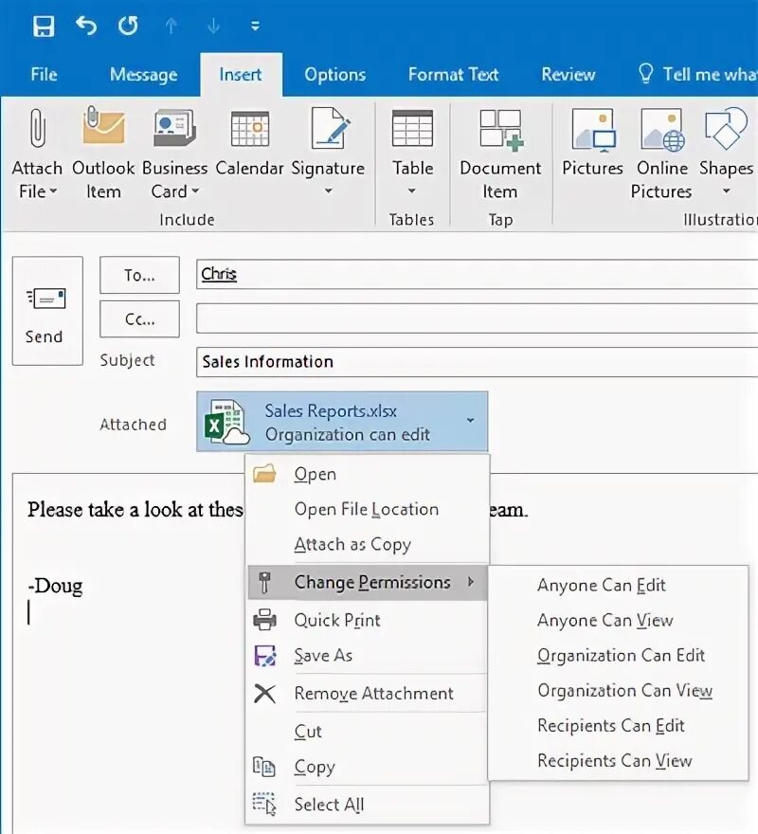Image resolution: width=758 pixels, height=834 pixels.
Task: Click the Previous Item up arrow
Action: click(171, 26)
